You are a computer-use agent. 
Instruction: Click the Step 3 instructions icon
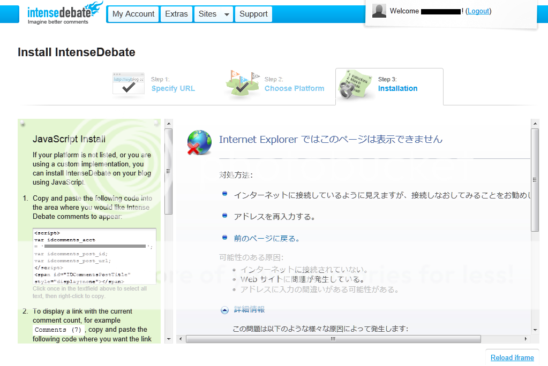[x=355, y=84]
